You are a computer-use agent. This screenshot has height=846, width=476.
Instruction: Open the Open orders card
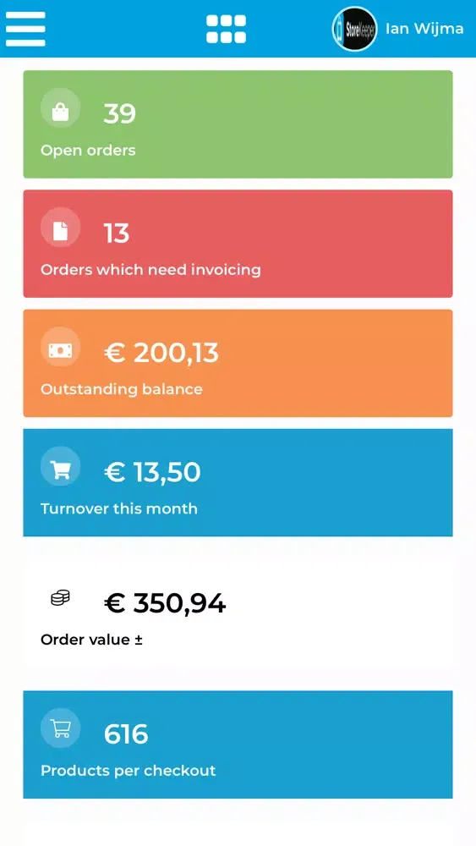tap(238, 124)
